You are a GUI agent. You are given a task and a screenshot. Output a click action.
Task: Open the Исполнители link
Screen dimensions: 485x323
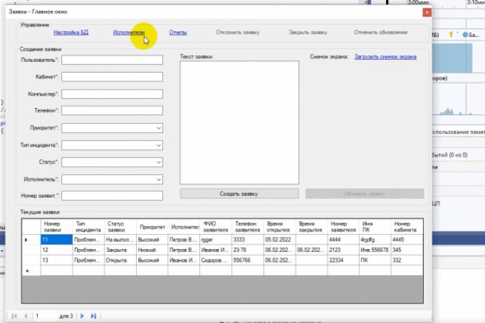(129, 32)
